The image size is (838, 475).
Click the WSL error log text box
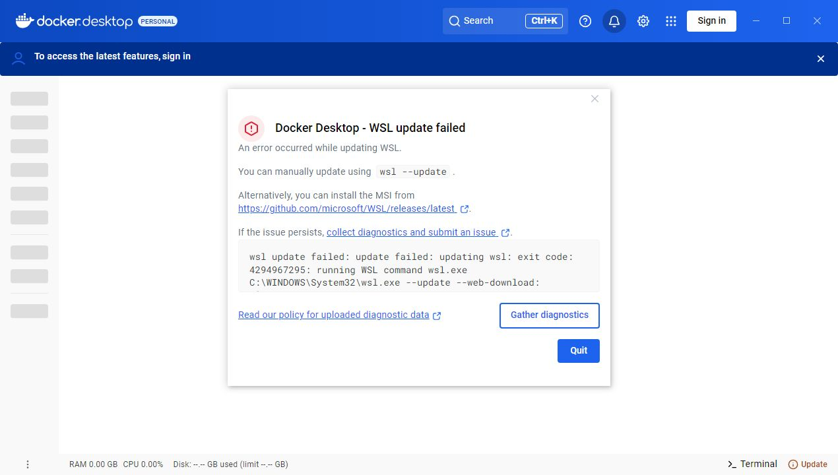(x=419, y=266)
